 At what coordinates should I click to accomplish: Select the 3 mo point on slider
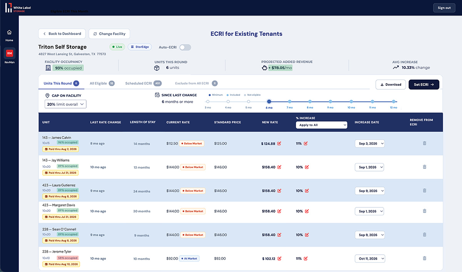(x=208, y=102)
